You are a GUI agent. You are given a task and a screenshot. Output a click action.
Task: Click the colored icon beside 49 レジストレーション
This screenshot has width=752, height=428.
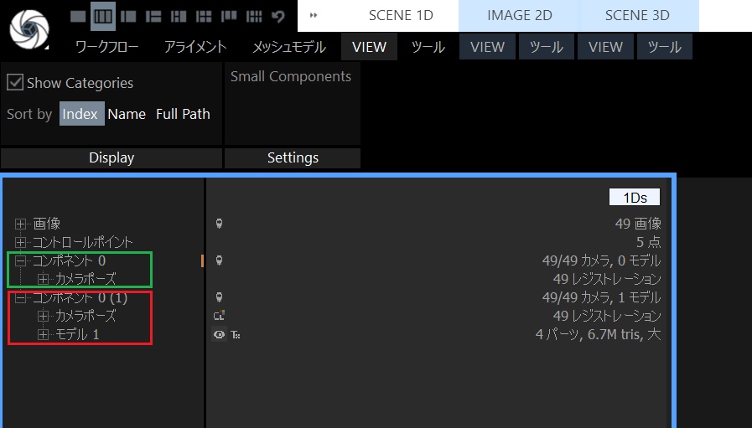(x=219, y=316)
